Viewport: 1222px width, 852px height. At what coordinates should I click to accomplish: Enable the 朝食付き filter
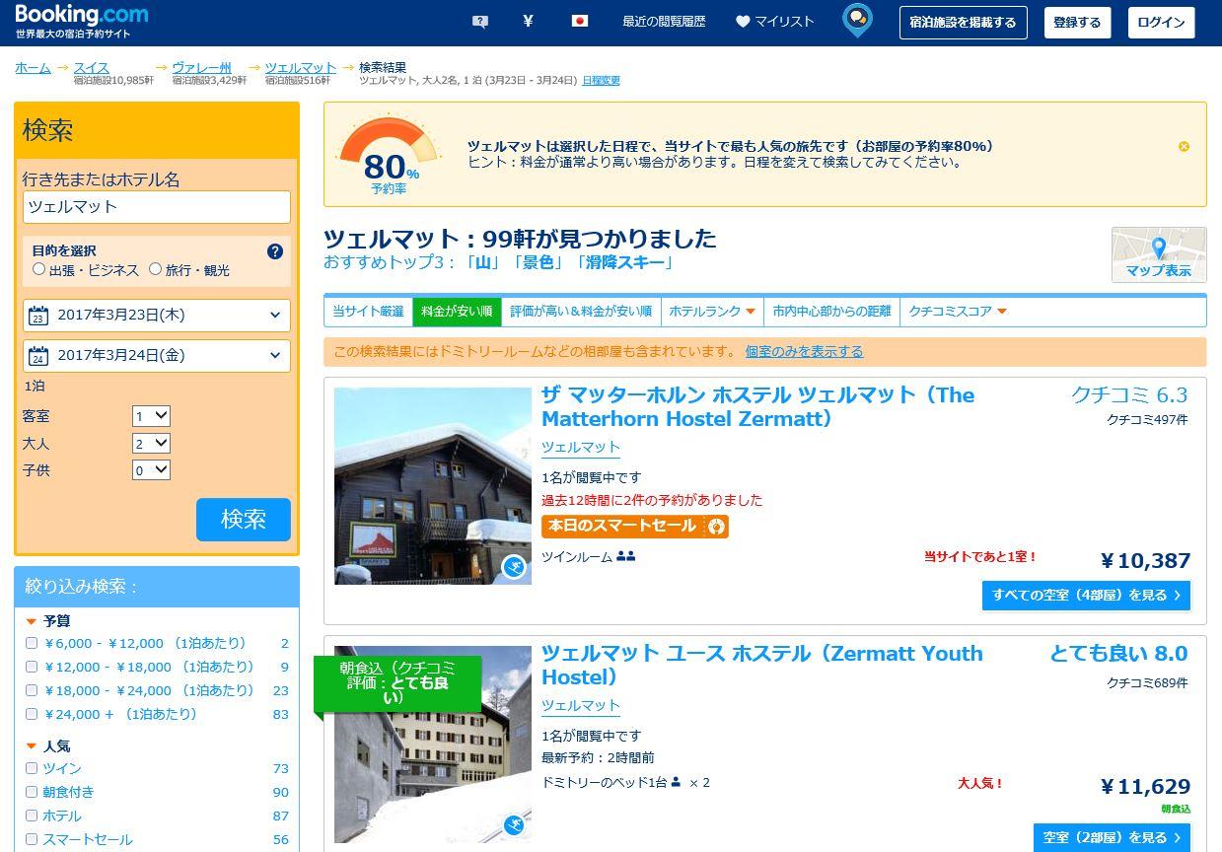point(32,792)
